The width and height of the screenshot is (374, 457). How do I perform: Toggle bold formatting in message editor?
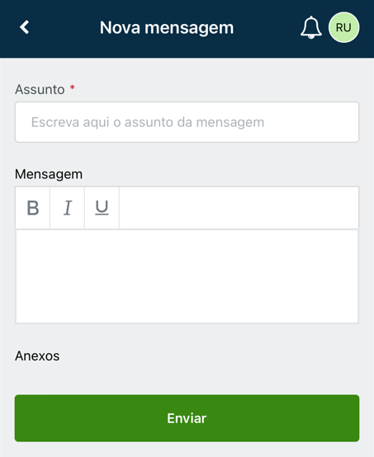(33, 208)
